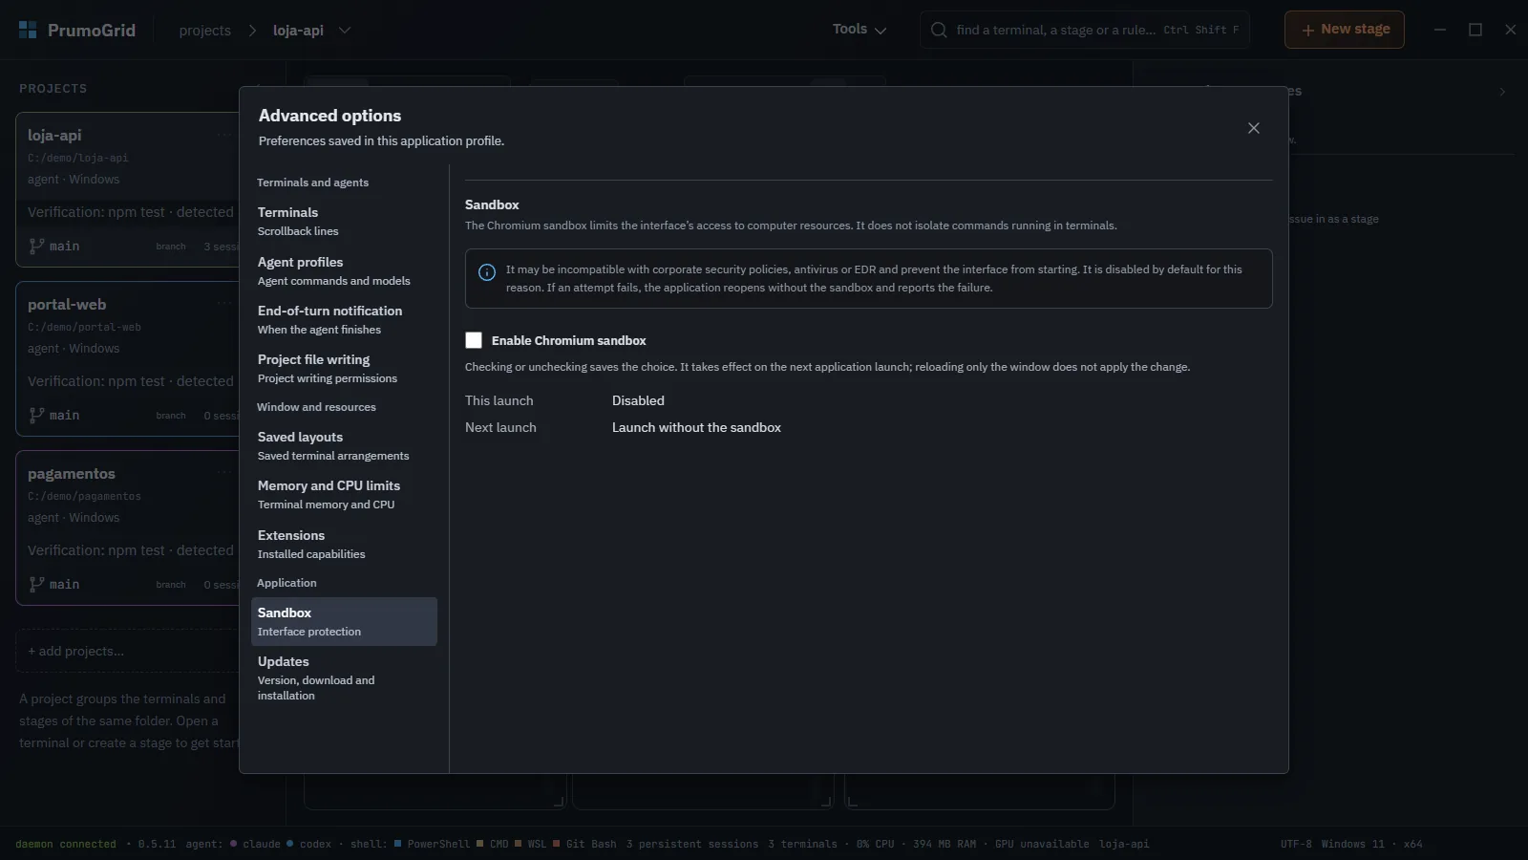Click the projects breadcrumb link
The width and height of the screenshot is (1528, 860).
point(204,31)
